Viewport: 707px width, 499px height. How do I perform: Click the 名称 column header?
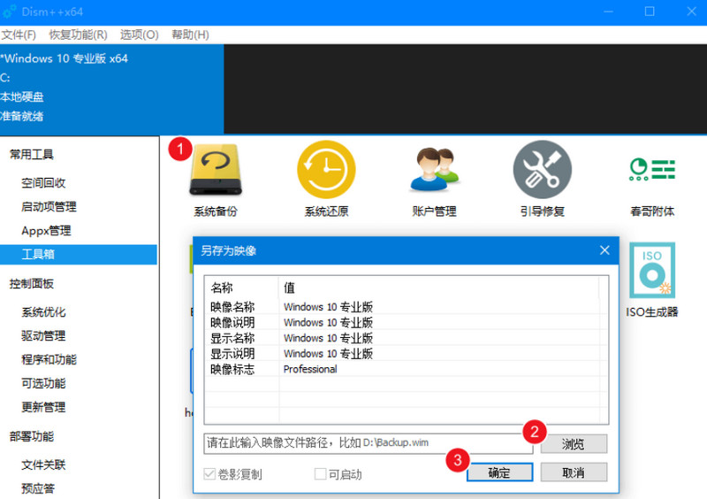click(241, 288)
